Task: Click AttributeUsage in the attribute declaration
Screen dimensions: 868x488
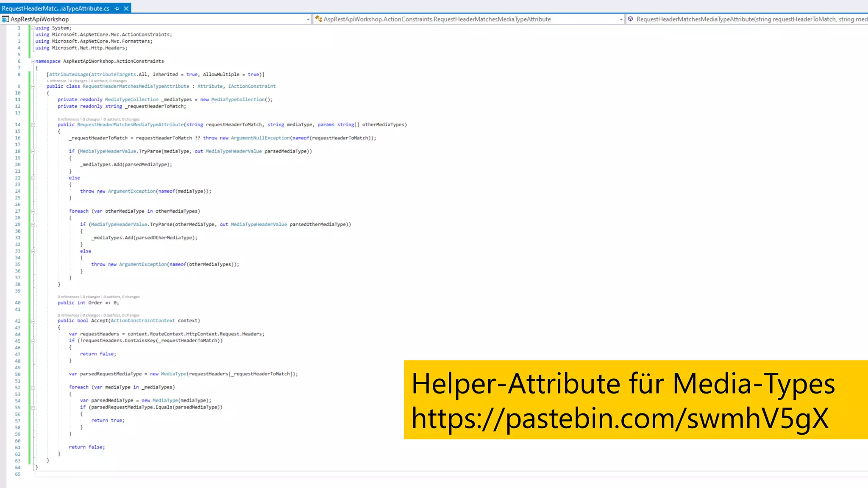Action: (69, 75)
